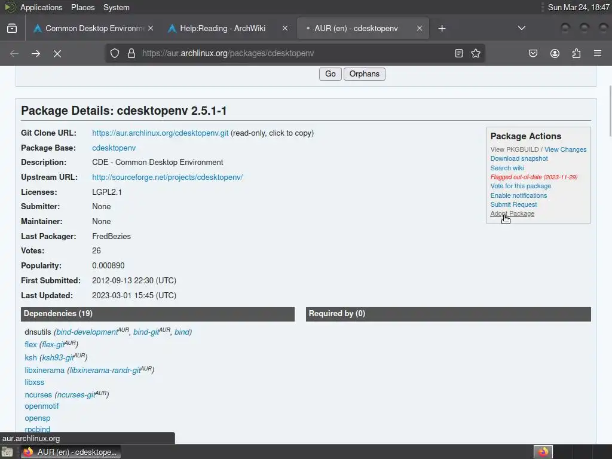
Task: Open the opensp dependency link
Action: coord(38,418)
